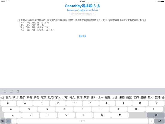Select the candidate 噉樣

pos(44,97)
